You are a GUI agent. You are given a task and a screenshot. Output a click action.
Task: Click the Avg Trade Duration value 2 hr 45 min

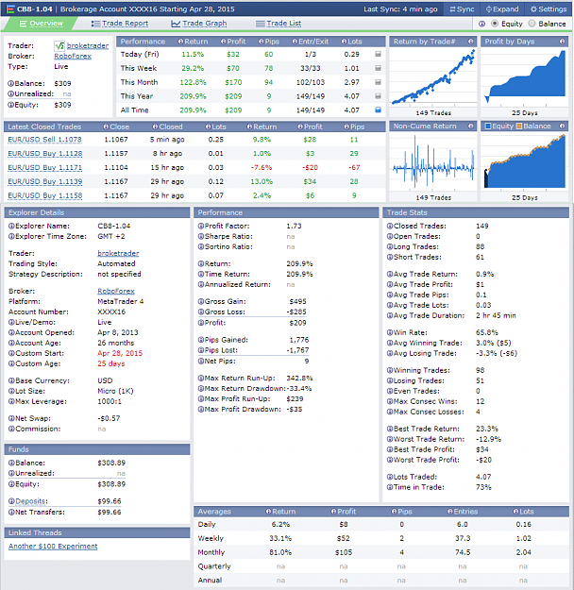(496, 315)
